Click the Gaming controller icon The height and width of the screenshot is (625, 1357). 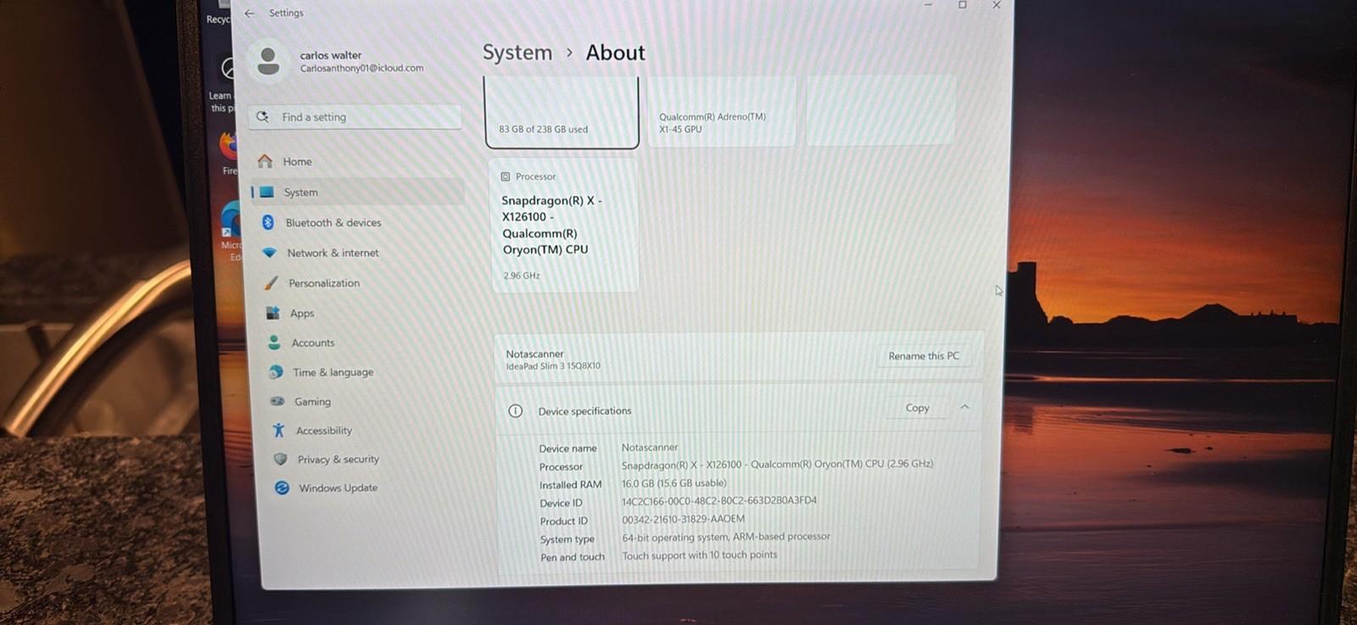click(277, 401)
